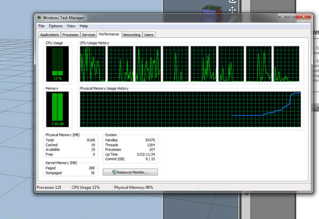Click the Kernel Memory Paged value 288
The height and width of the screenshot is (219, 319).
[92, 168]
